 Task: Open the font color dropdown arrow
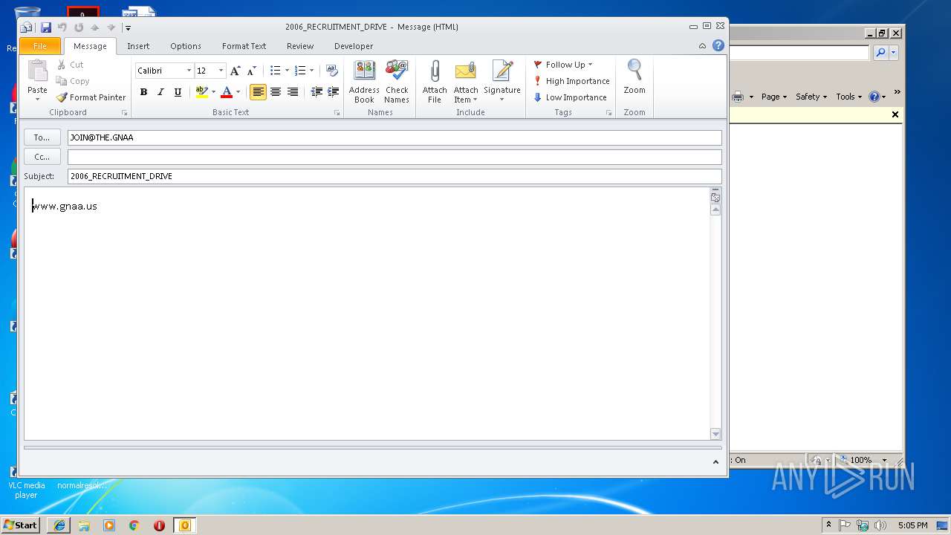pos(238,92)
